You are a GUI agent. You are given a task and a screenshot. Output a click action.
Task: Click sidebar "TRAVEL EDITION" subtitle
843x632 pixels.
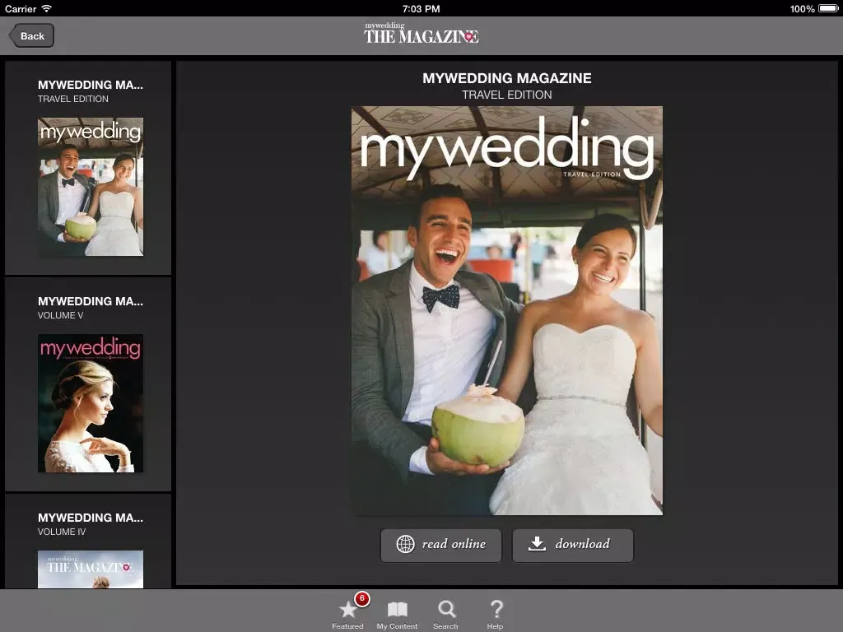[73, 99]
